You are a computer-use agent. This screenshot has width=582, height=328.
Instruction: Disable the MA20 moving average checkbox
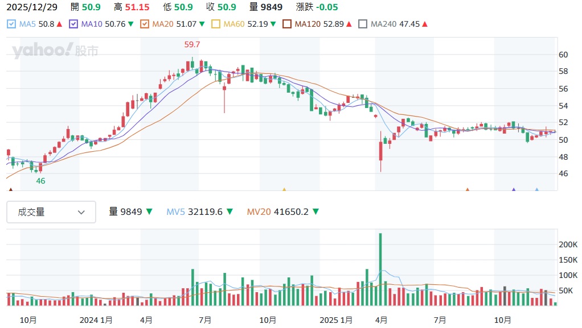[x=144, y=24]
